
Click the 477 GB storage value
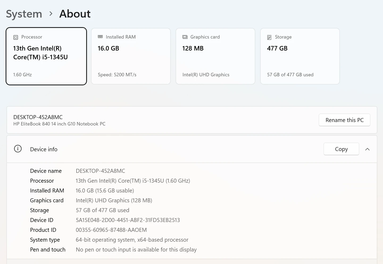(277, 48)
